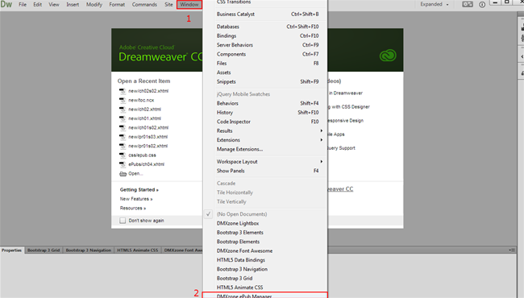This screenshot has width=524, height=298.
Task: Click file icon beside css/epub.css
Action: (x=123, y=155)
